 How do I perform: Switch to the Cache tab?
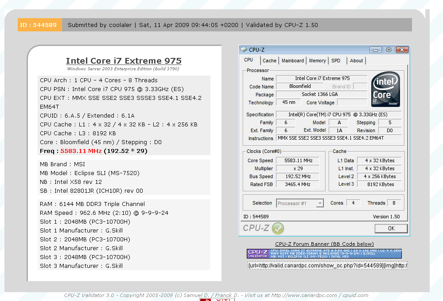click(269, 61)
